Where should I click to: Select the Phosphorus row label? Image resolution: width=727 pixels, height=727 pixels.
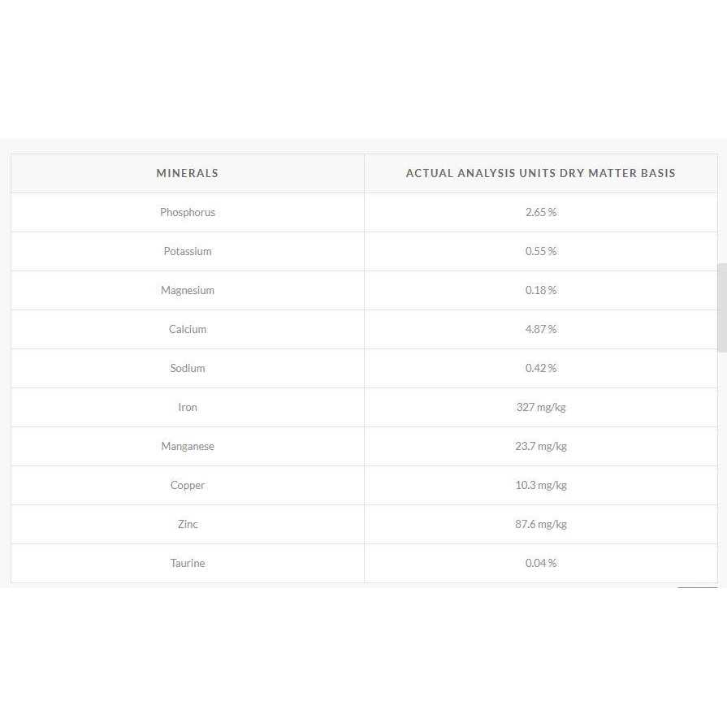click(x=188, y=212)
